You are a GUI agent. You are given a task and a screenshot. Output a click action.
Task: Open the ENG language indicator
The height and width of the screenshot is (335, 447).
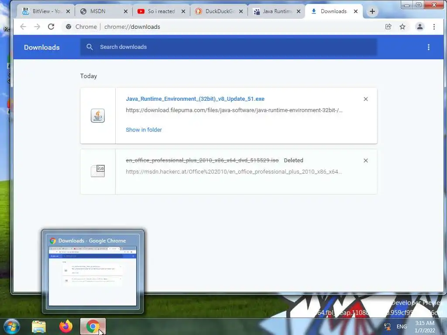coord(402,326)
